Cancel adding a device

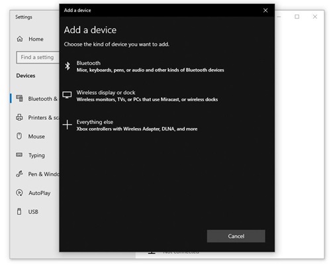pyautogui.click(x=236, y=236)
